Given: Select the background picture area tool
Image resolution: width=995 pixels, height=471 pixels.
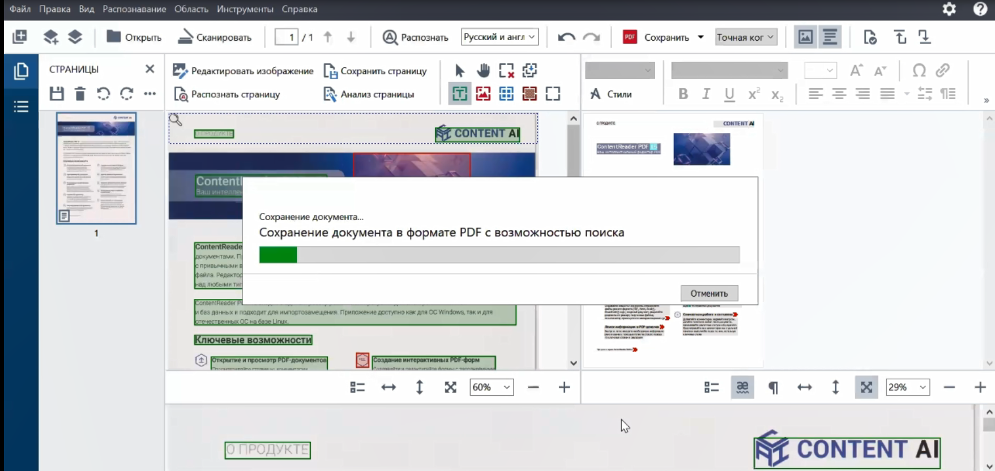Looking at the screenshot, I should tap(529, 93).
